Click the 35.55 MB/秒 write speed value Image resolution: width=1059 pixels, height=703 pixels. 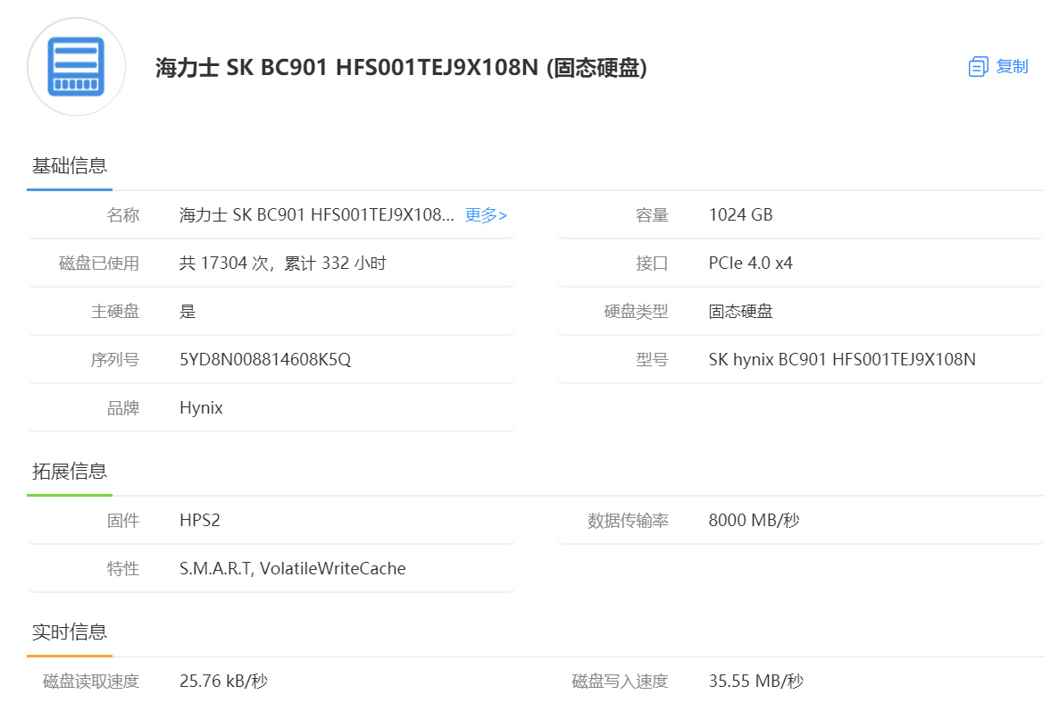coord(755,682)
